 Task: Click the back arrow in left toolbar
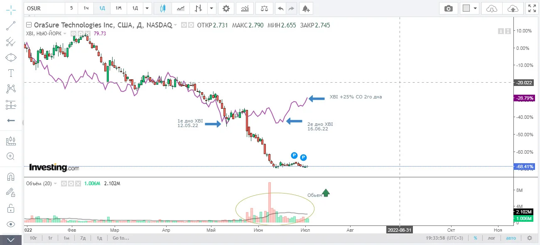tap(11, 120)
